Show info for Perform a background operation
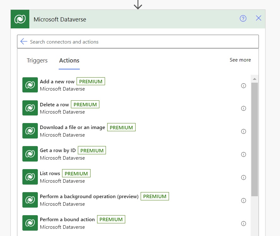 pyautogui.click(x=243, y=200)
